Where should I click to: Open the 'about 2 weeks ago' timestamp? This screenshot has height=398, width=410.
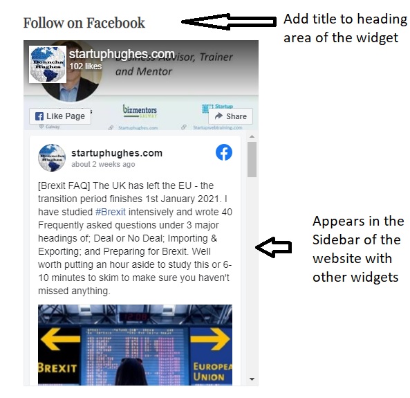[103, 164]
